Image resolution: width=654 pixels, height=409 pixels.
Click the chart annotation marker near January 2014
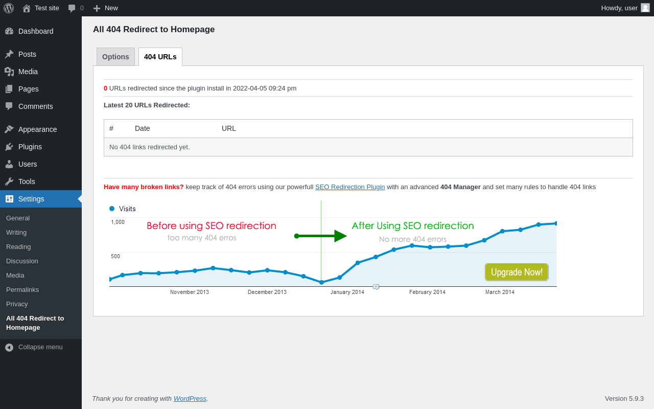pos(376,287)
